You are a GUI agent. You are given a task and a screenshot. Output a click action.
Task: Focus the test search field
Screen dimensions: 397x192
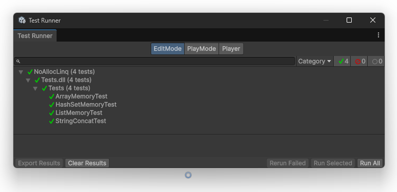155,61
